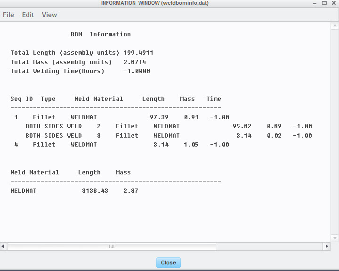Select mass 0.02 in weld 3 row

click(x=274, y=136)
